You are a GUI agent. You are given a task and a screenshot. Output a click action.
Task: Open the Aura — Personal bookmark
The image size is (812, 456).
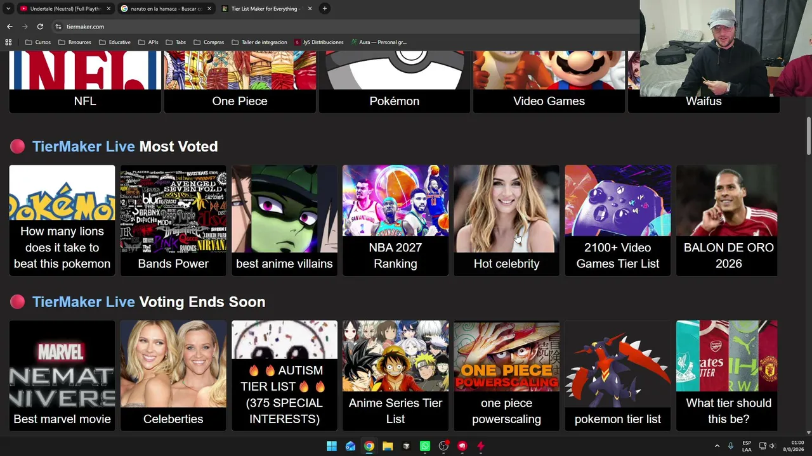coord(378,42)
